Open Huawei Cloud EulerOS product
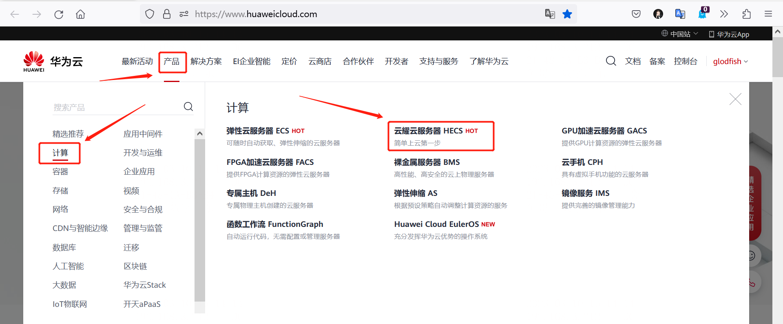 [436, 224]
